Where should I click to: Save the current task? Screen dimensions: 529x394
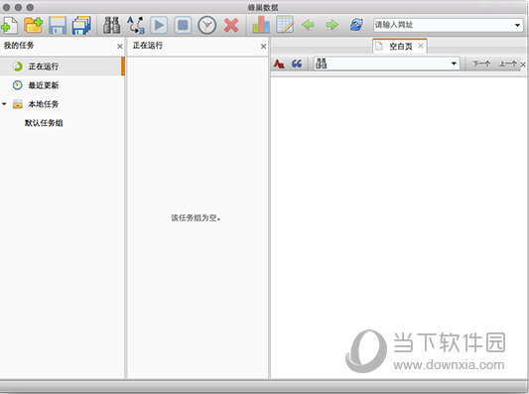[x=58, y=25]
